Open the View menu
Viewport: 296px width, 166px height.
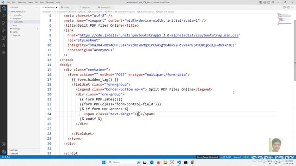pos(31,2)
